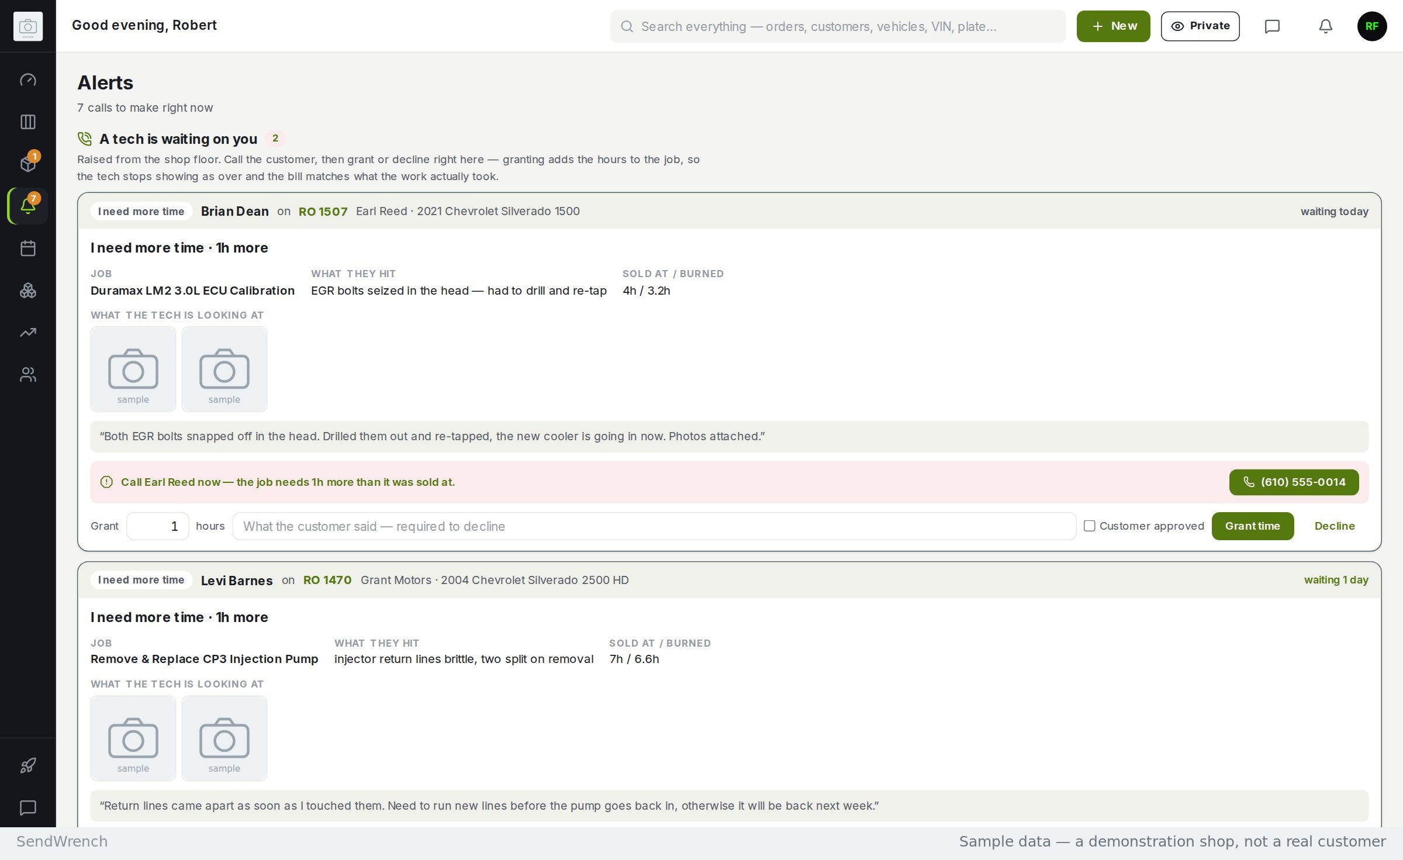Open the RF user avatar menu
The image size is (1403, 860).
click(1371, 26)
